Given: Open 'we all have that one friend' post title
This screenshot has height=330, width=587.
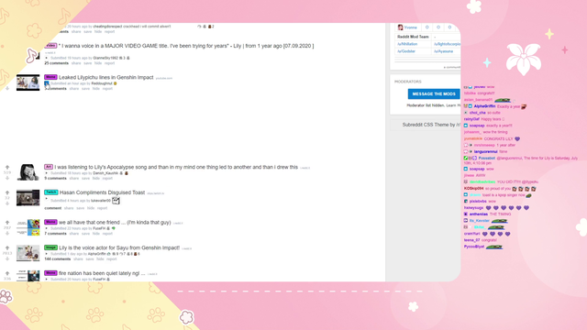Looking at the screenshot, I should pos(115,223).
